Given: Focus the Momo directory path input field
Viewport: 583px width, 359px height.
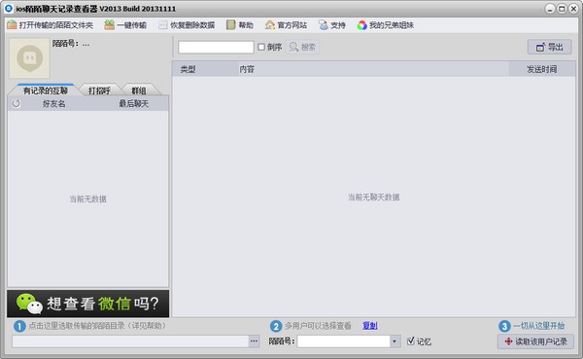Looking at the screenshot, I should point(130,341).
